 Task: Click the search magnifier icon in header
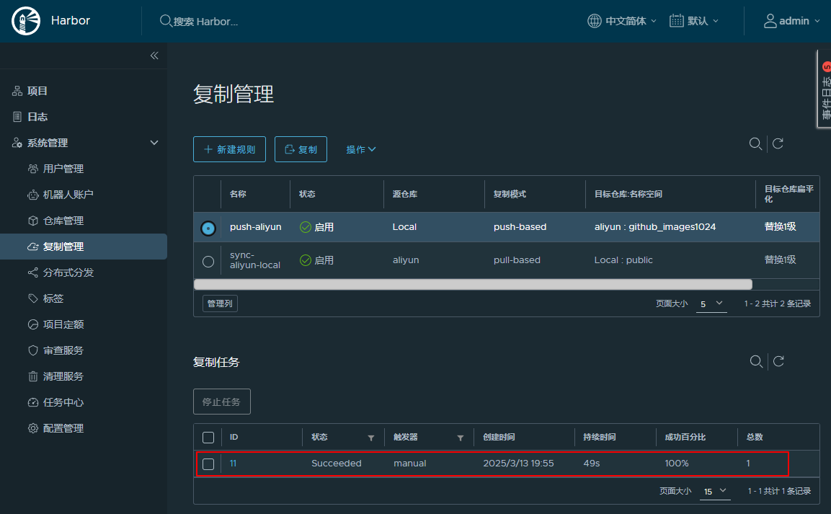coord(165,21)
